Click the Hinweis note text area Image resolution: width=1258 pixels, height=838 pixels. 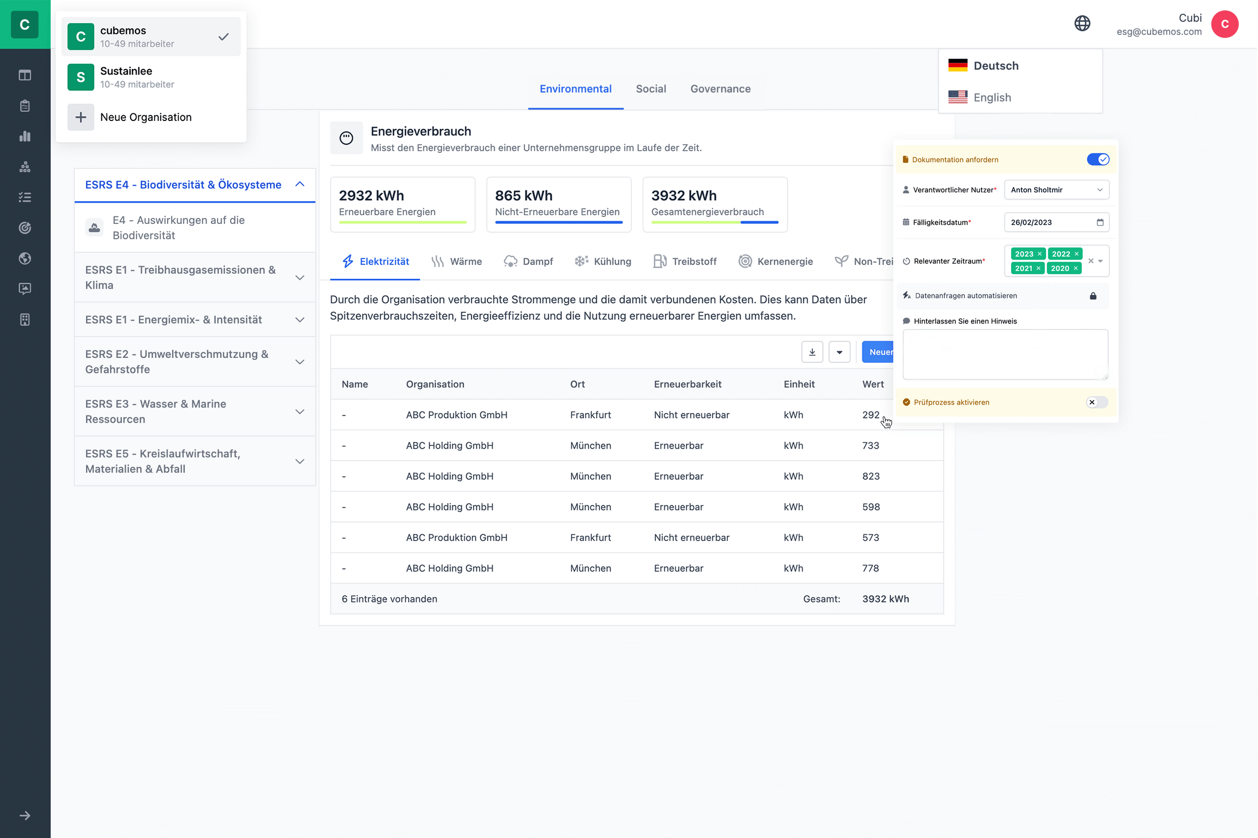coord(1004,354)
